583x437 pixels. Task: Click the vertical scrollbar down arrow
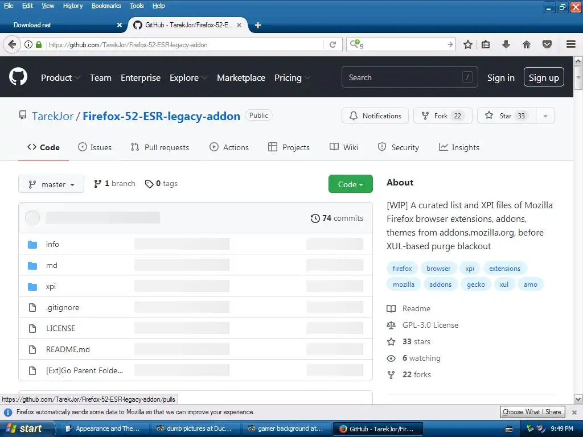[578, 399]
